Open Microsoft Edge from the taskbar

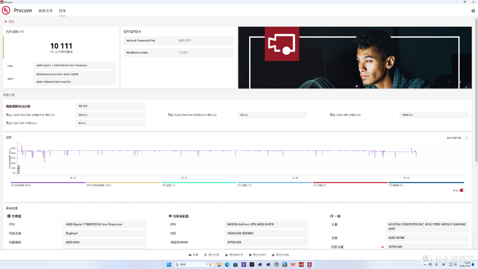[227, 265]
